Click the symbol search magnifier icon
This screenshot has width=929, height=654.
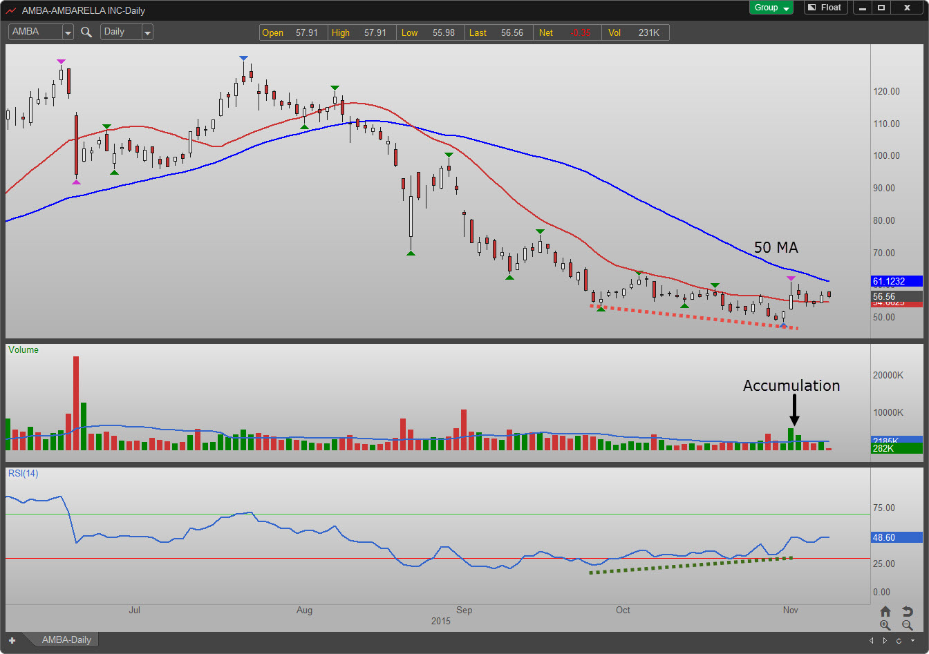[x=86, y=32]
